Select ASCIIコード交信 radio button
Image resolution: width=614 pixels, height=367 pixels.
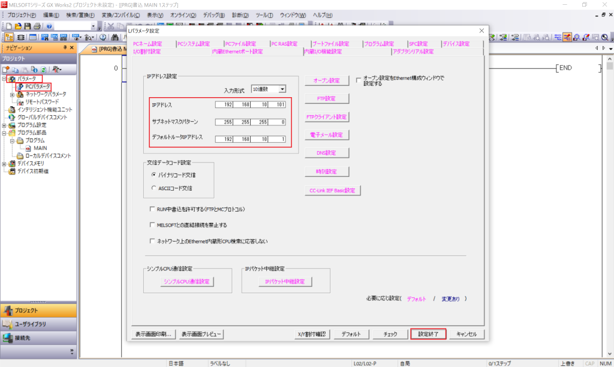tap(153, 188)
